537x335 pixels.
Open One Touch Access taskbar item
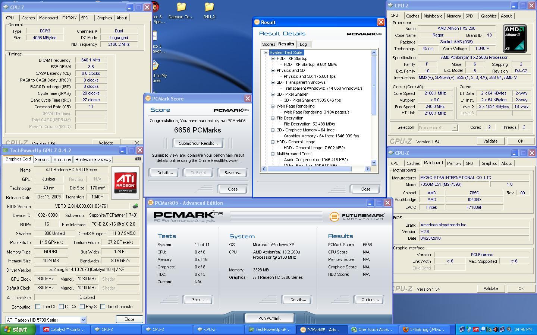372,329
